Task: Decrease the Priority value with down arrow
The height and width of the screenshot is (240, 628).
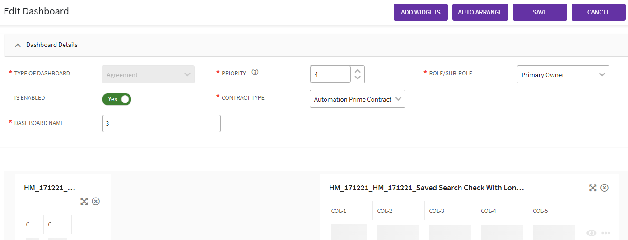Action: pyautogui.click(x=358, y=78)
